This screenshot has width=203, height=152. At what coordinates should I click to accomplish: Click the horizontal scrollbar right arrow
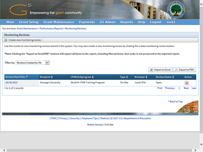[195, 150]
